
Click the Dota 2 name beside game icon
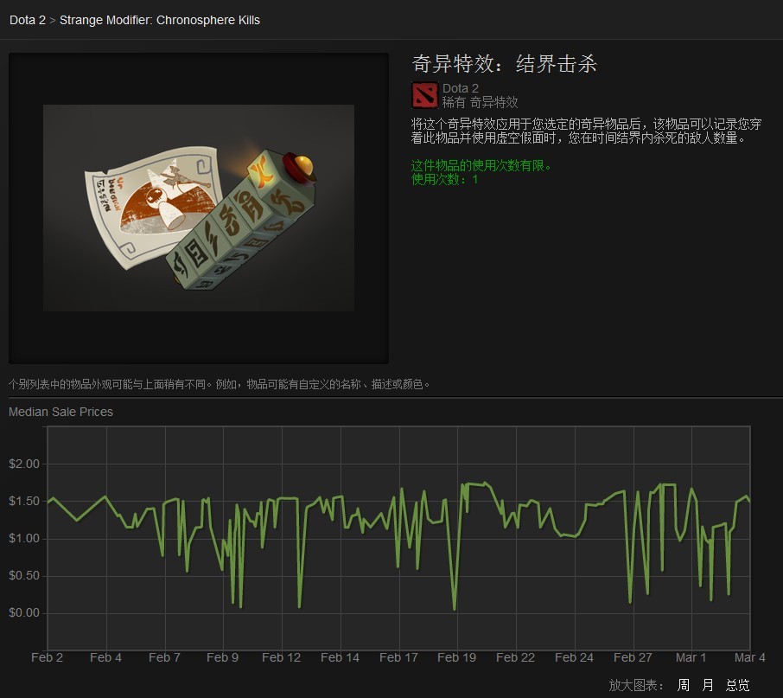(461, 88)
